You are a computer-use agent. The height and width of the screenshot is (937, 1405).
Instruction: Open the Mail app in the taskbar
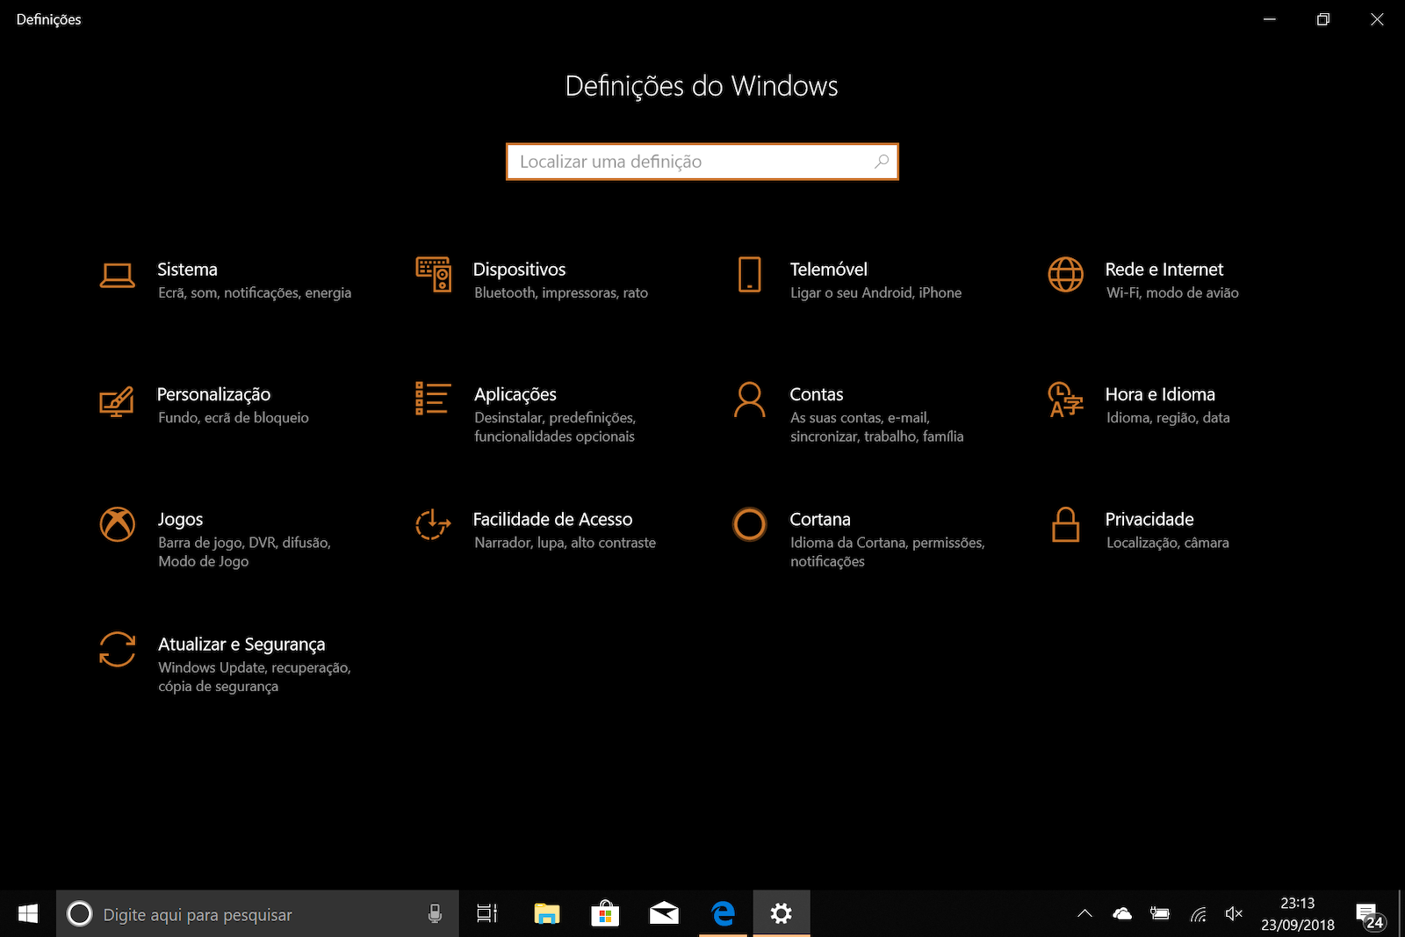tap(664, 914)
